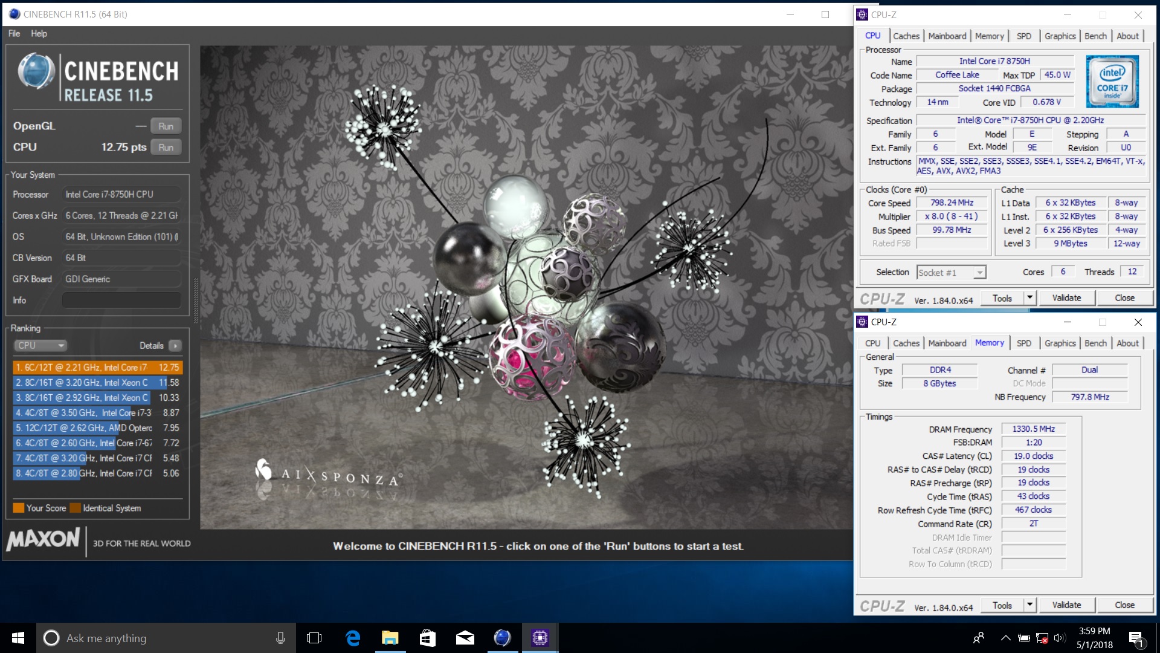Click the lower CPU-Z window title icon
Screen dimensions: 1160x653
pos(863,322)
